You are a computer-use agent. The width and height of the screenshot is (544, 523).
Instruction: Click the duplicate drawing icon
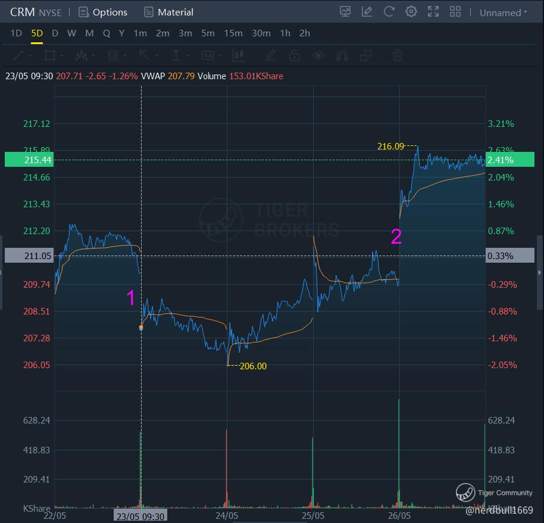[x=365, y=55]
